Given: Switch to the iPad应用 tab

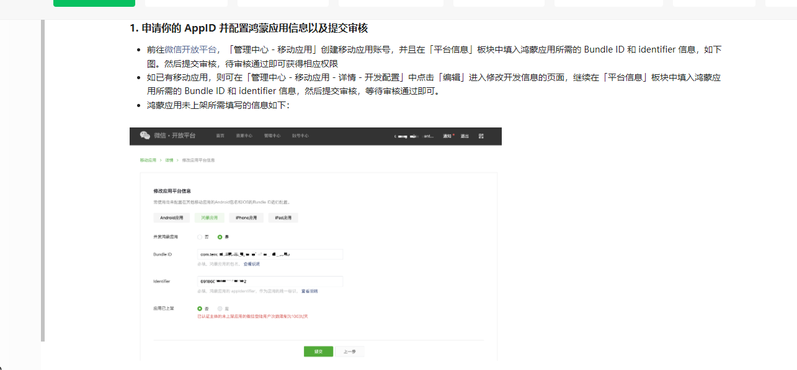Looking at the screenshot, I should pyautogui.click(x=283, y=218).
